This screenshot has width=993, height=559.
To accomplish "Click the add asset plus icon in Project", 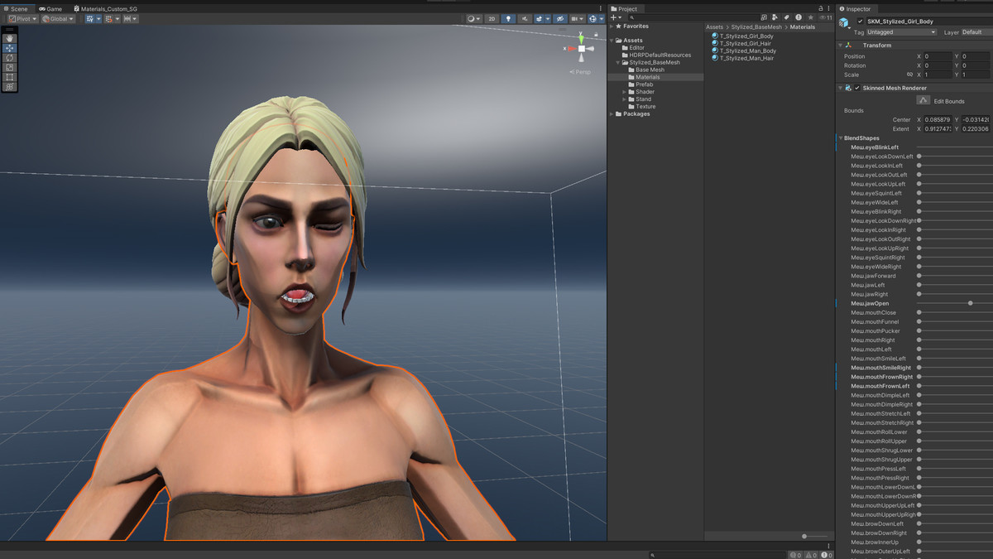I will pos(615,17).
